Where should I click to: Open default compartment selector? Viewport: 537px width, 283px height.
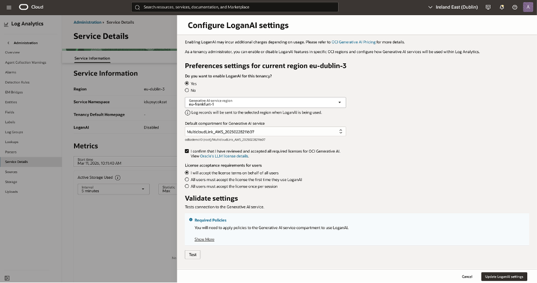(x=265, y=131)
